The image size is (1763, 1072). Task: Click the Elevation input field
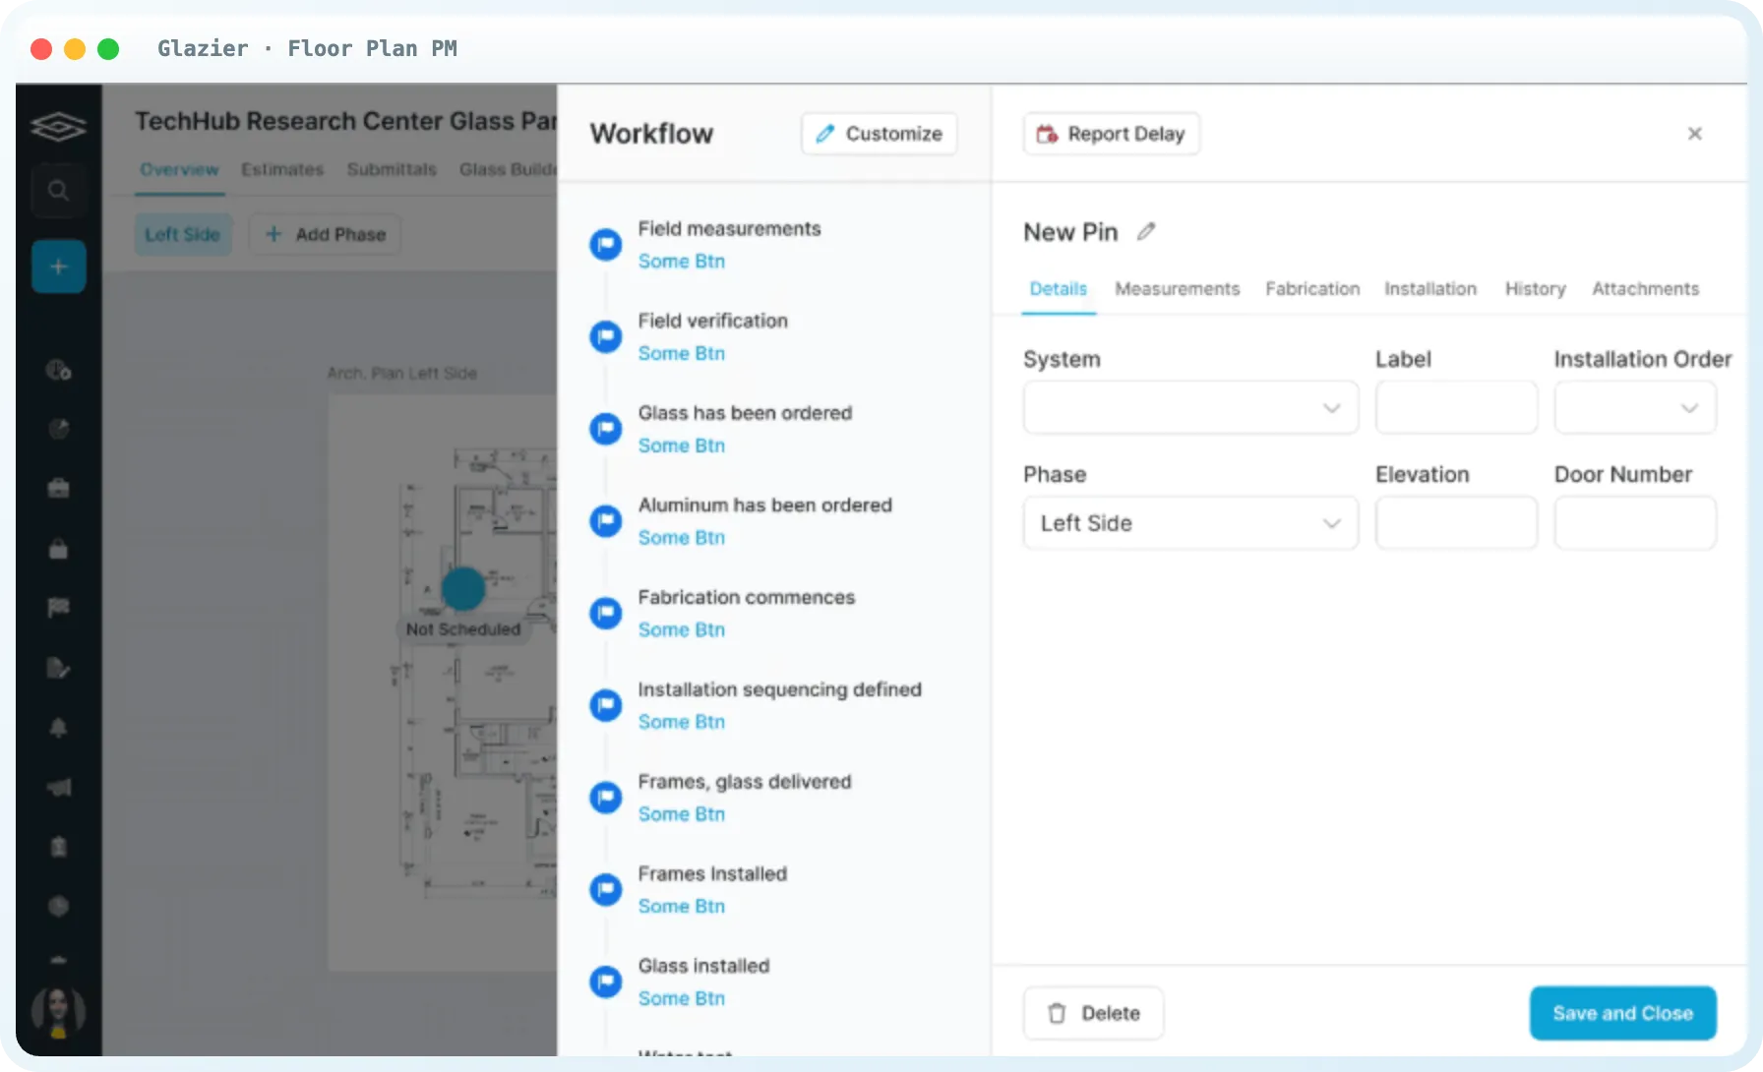(1456, 523)
